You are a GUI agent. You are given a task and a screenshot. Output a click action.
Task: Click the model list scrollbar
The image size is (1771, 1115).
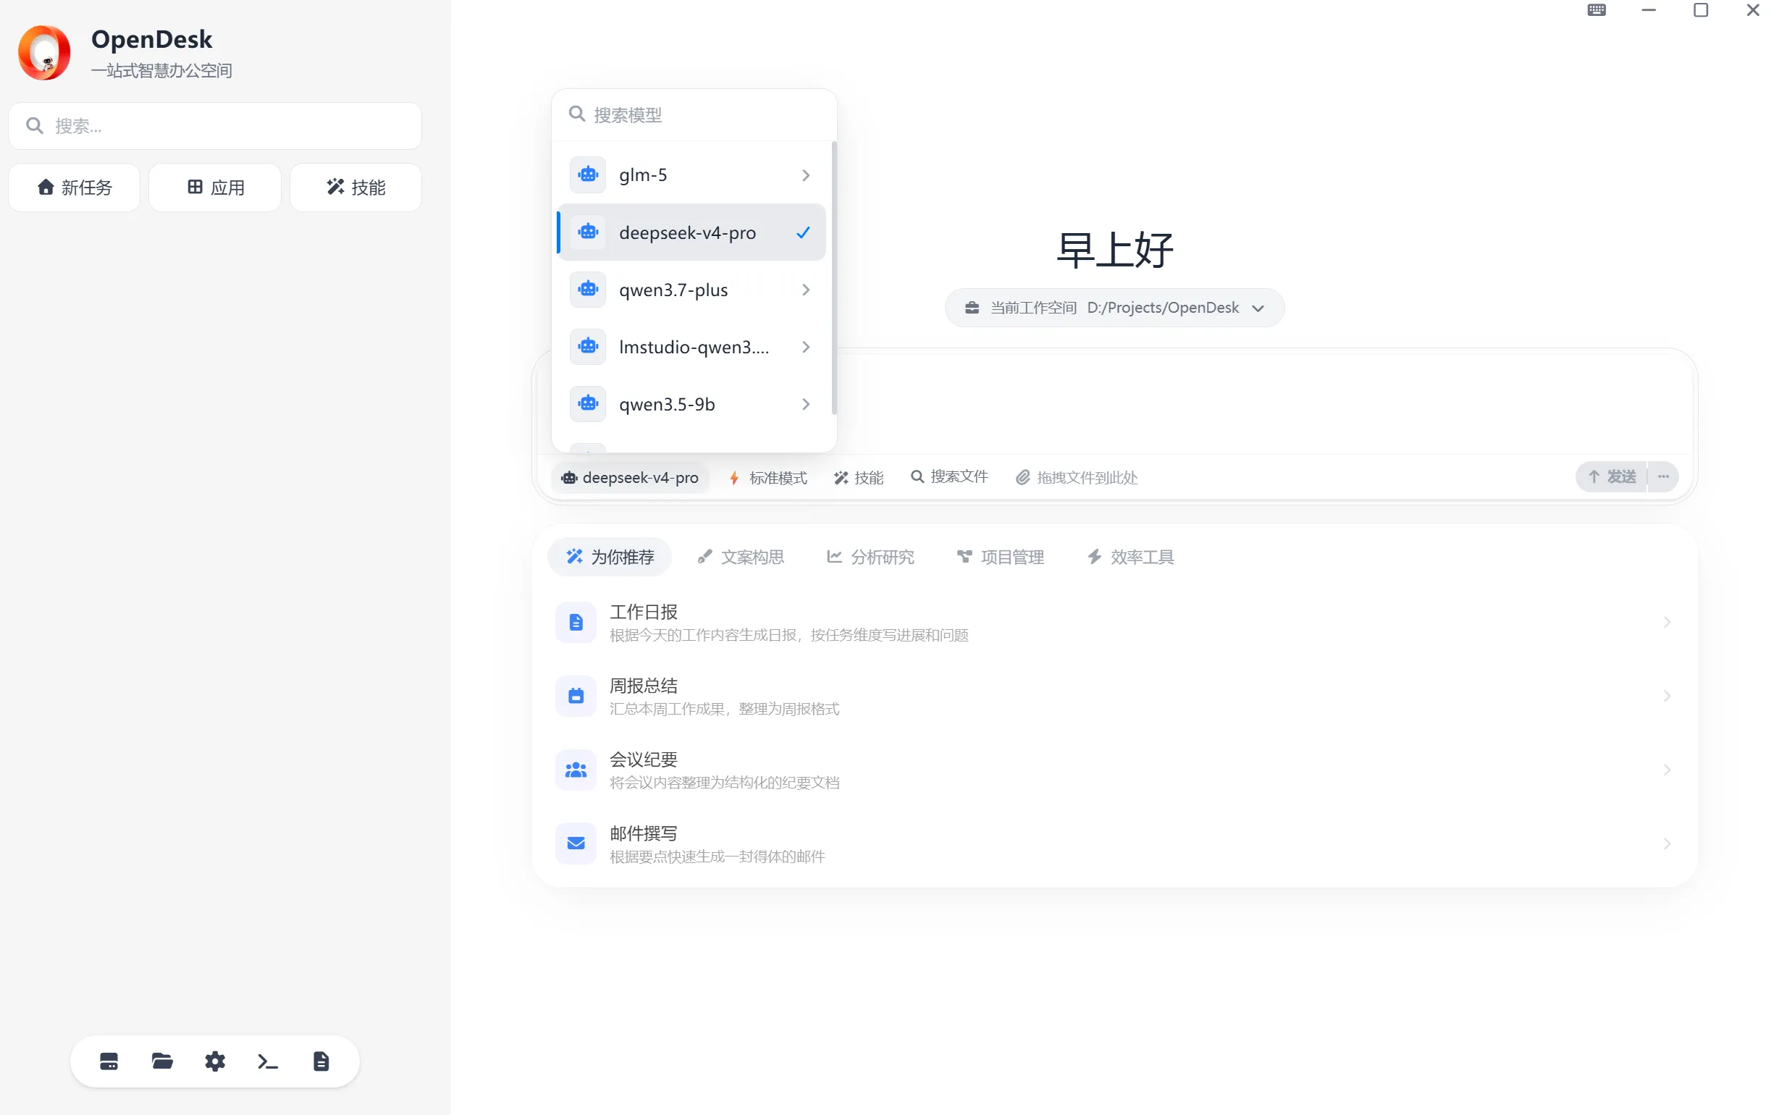(x=834, y=278)
